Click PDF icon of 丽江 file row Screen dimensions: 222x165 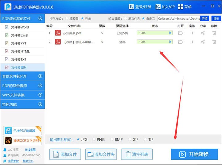(x=58, y=42)
